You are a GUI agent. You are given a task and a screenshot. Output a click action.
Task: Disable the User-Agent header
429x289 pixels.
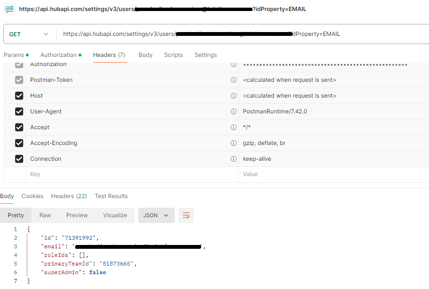coord(19,111)
